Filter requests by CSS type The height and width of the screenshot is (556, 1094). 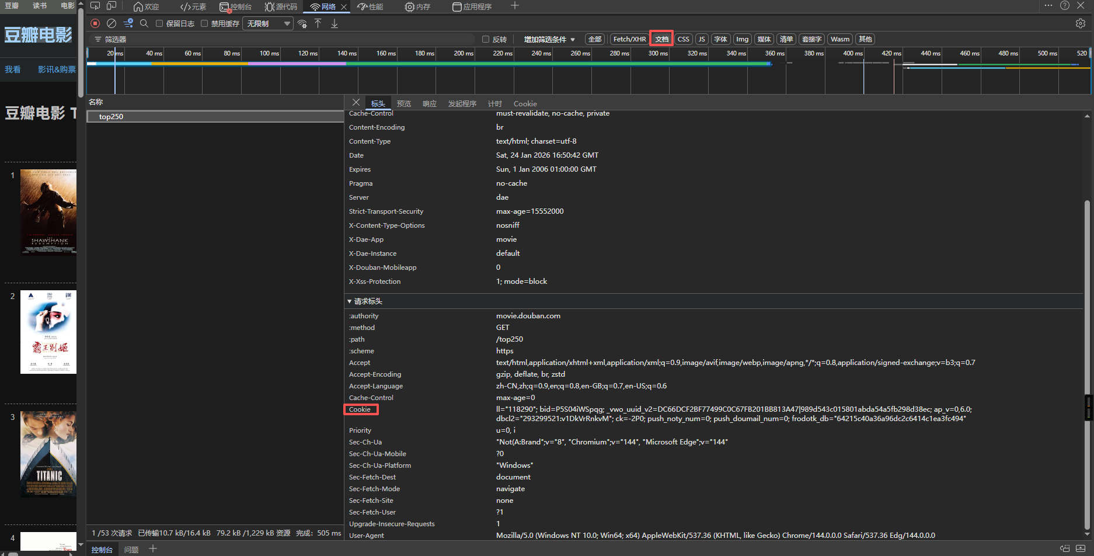click(x=683, y=39)
